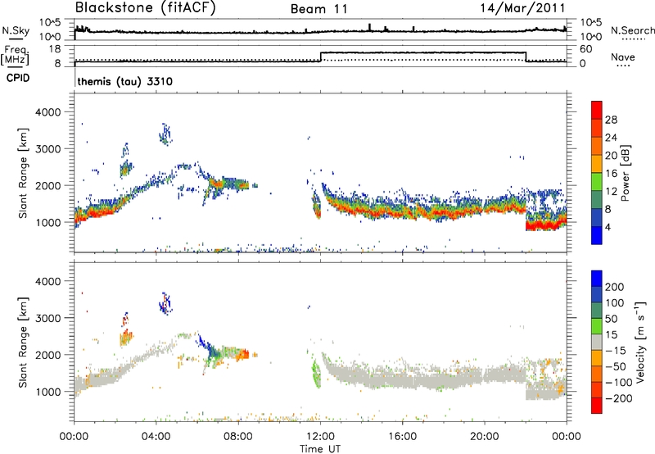This screenshot has height=454, width=655.
Task: Click the 'Power [dB]' colorbar label
Action: [626, 173]
